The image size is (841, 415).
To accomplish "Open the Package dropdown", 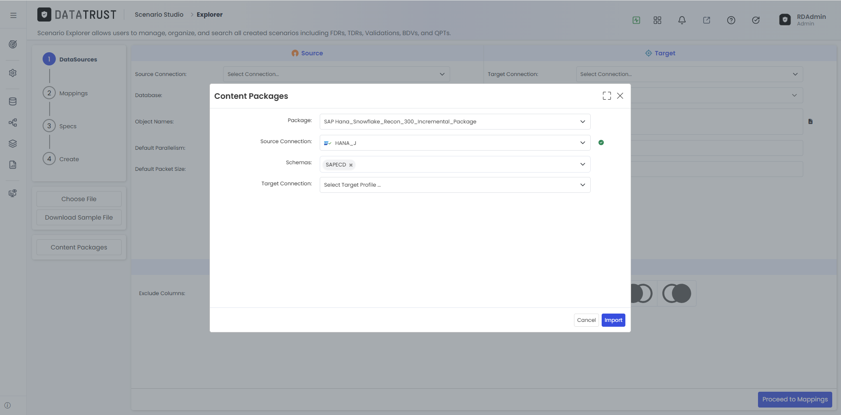I will click(455, 122).
